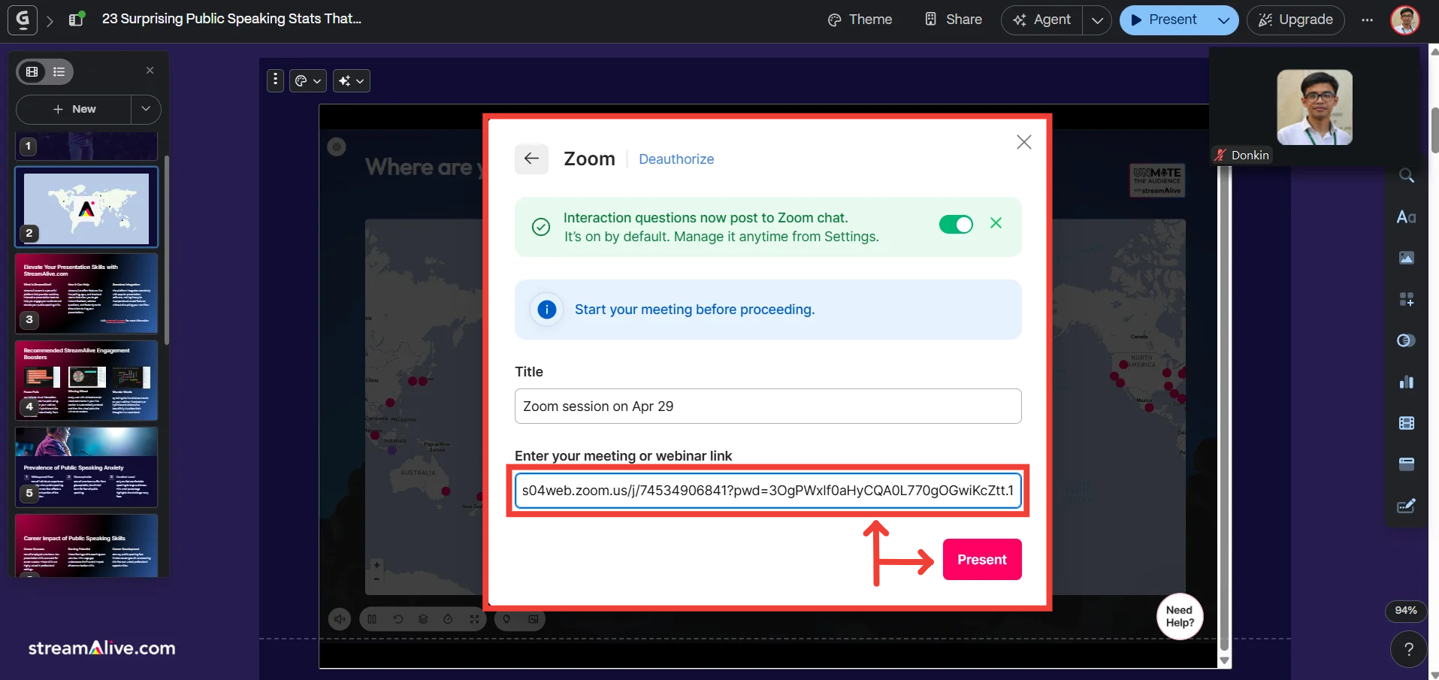1439x680 pixels.
Task: Zoom out on the map with minus
Action: [376, 579]
